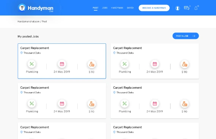The height and width of the screenshot is (139, 216).
Task: Open the user profile icon
Action: (177, 8)
